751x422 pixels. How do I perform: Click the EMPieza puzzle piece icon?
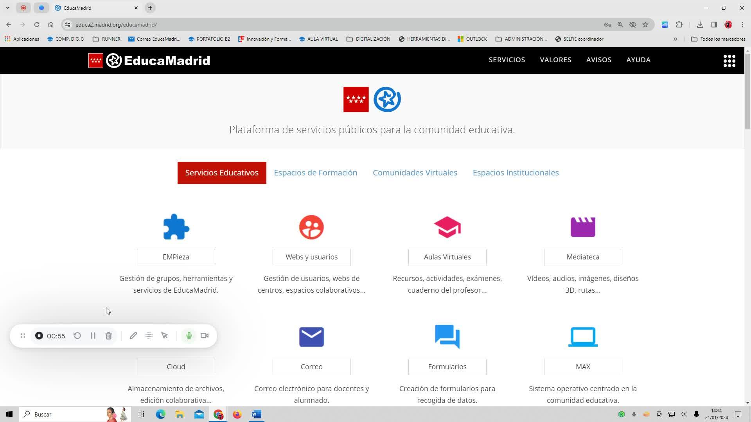tap(176, 227)
